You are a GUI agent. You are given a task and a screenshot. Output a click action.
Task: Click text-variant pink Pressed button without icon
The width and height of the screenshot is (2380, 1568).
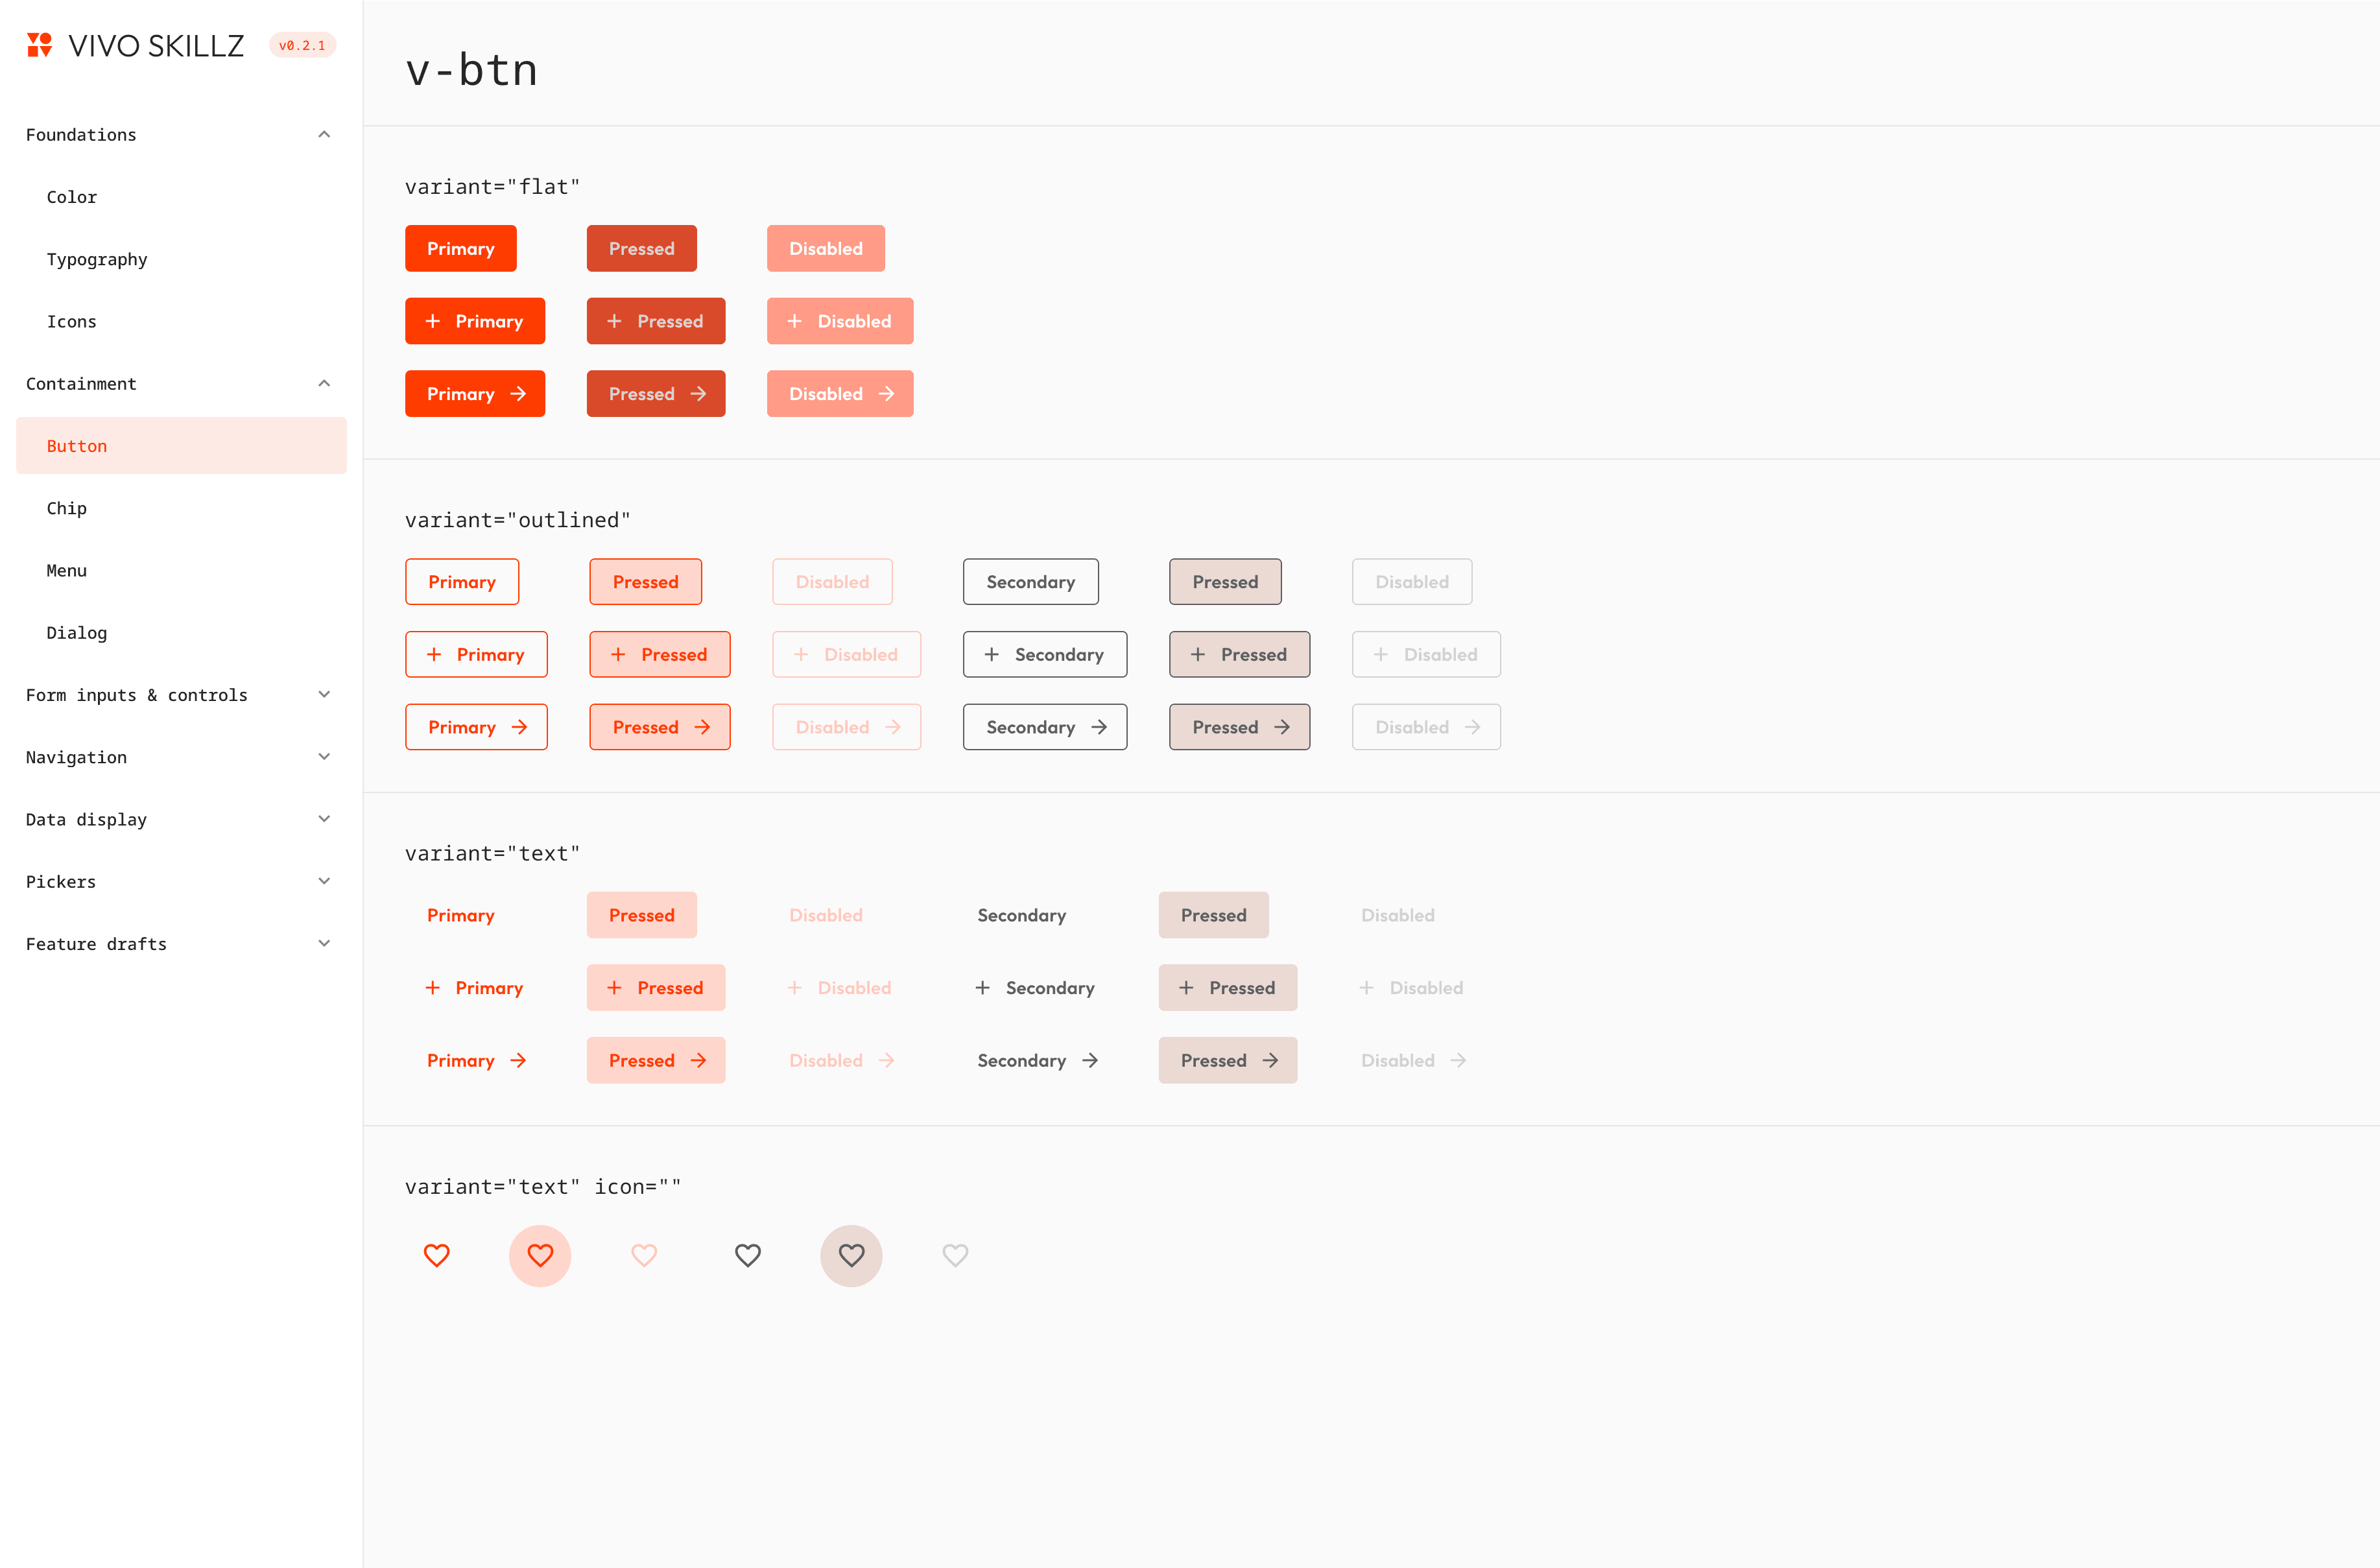(x=642, y=915)
